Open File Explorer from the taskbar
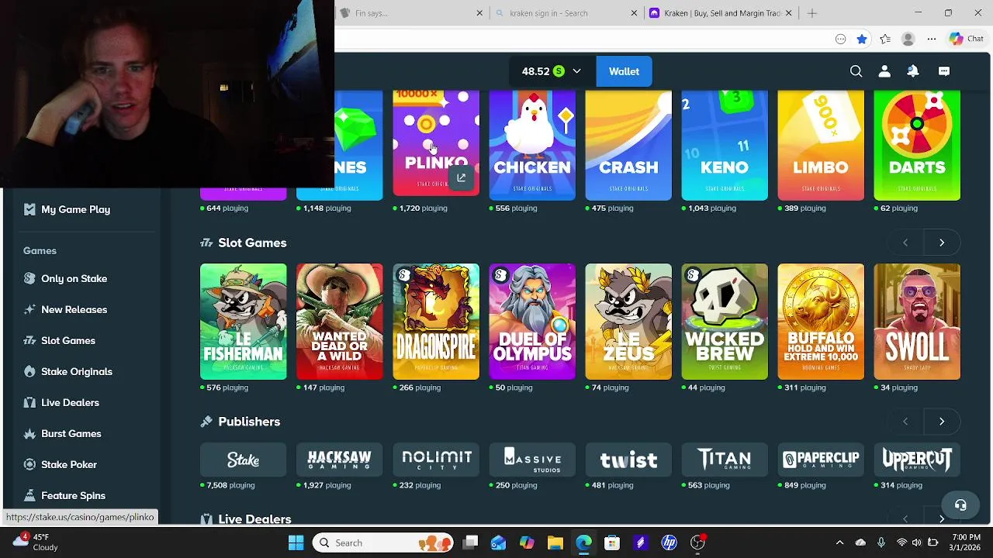Image resolution: width=993 pixels, height=558 pixels. (x=555, y=542)
